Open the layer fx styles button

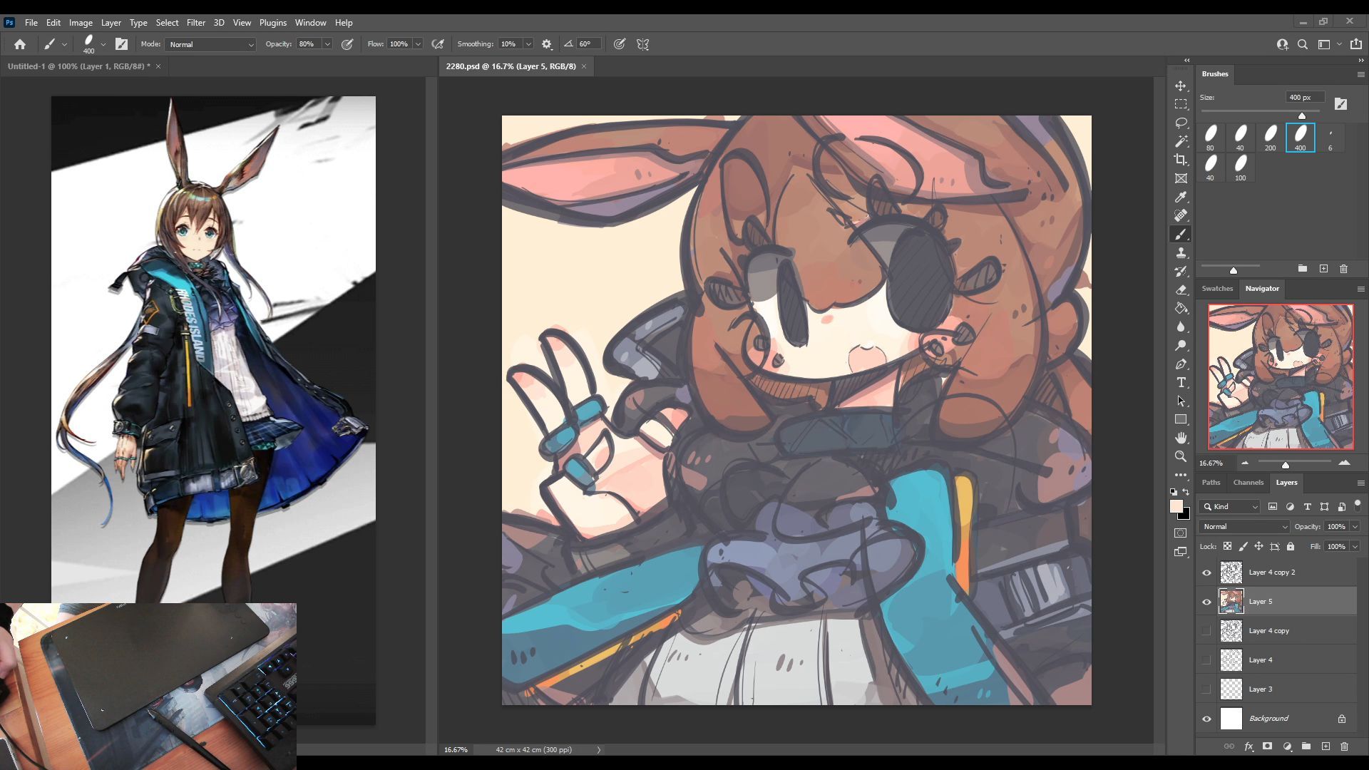click(1248, 746)
